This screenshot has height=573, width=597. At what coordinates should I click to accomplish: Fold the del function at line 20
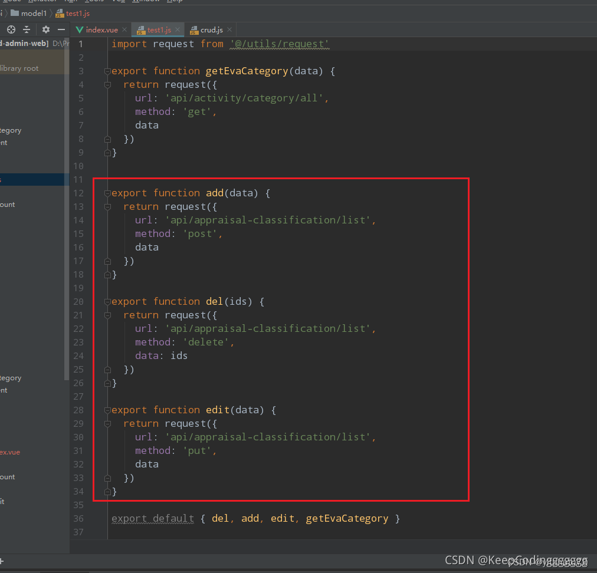coord(107,302)
